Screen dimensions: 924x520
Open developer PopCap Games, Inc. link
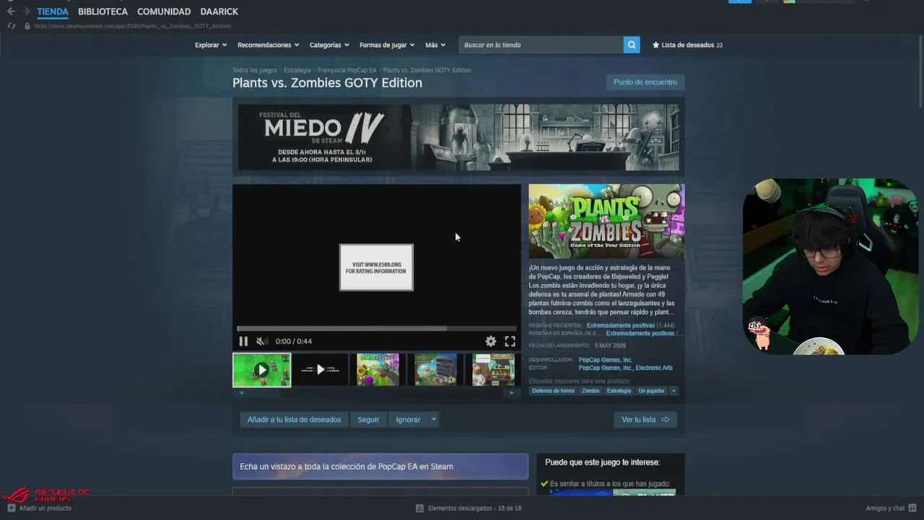click(605, 360)
